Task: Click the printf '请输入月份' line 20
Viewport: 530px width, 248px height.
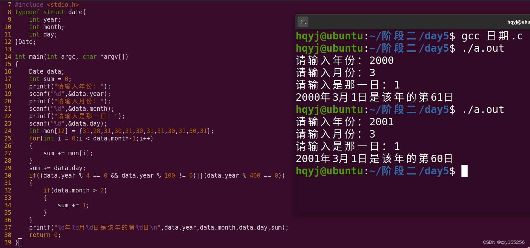Action: 70,101
